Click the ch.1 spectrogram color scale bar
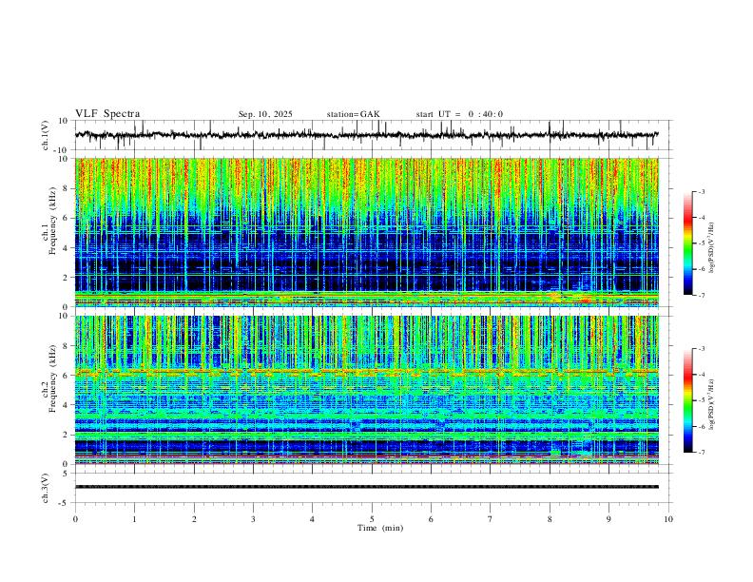This screenshot has height=582, width=753. 687,243
